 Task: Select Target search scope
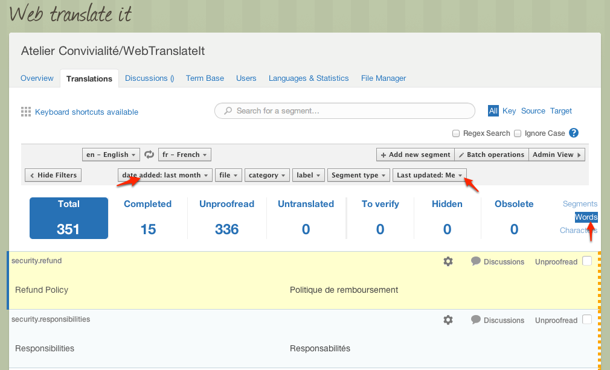point(561,111)
